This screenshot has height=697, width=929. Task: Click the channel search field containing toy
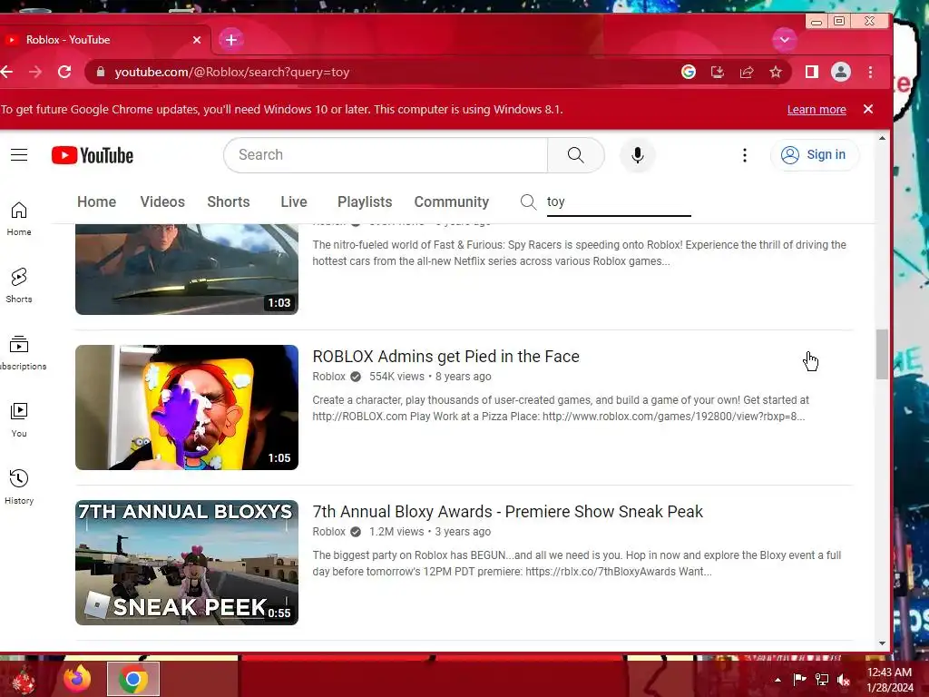pos(619,201)
